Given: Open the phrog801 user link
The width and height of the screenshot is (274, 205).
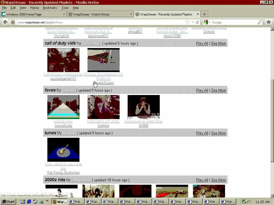Looking at the screenshot, I should pos(135,32).
